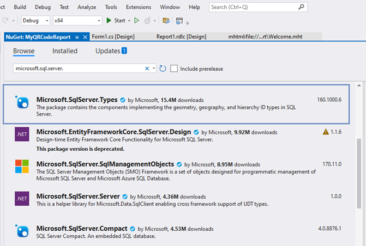The image size is (366, 246).
Task: Click version 170.11.0 text
Action: pyautogui.click(x=332, y=164)
